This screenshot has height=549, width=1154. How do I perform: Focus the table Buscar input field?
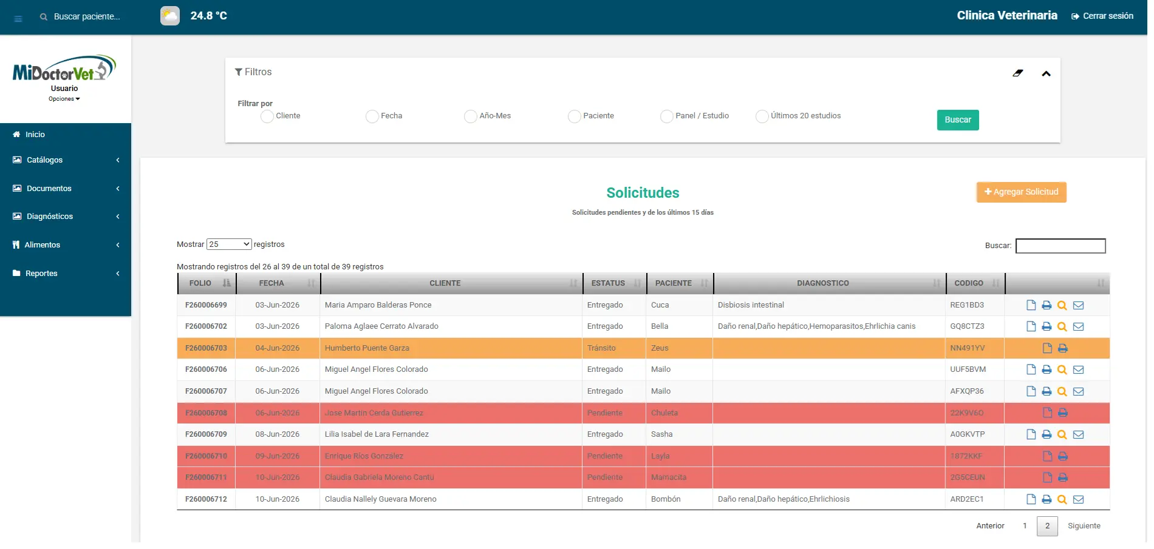(x=1060, y=246)
